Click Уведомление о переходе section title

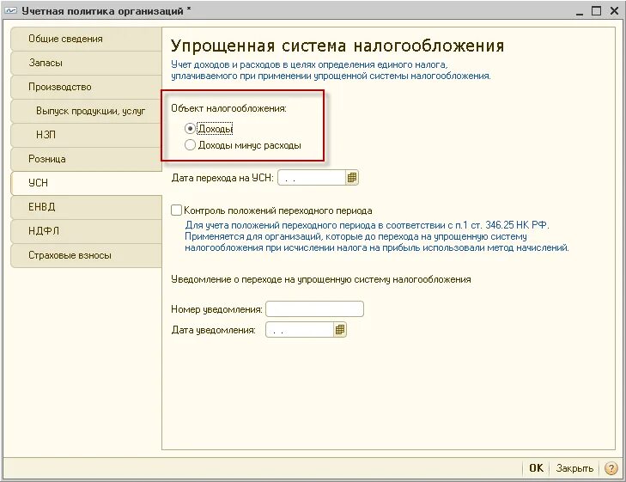[x=321, y=279]
